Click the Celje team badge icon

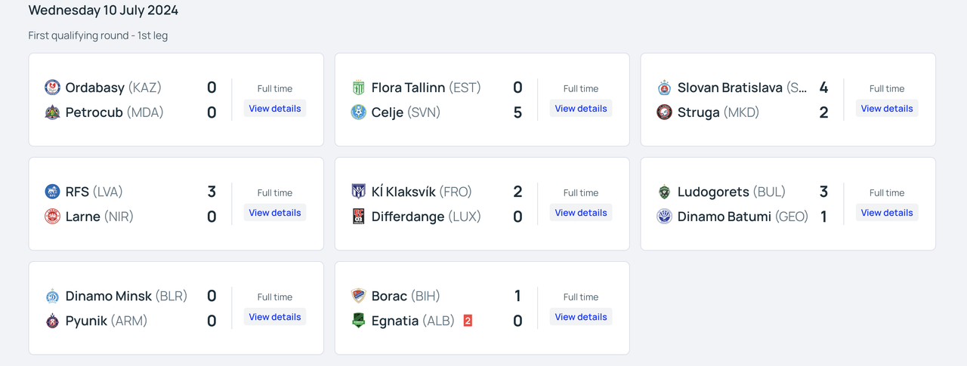pyautogui.click(x=358, y=112)
